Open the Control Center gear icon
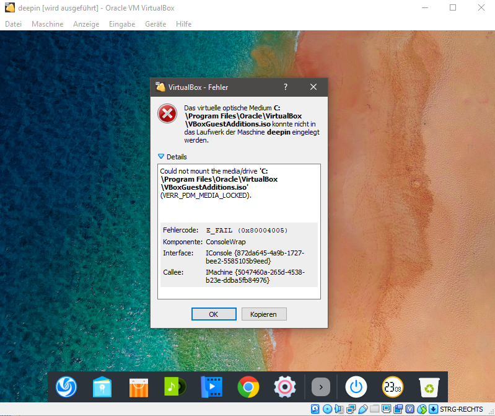 (285, 387)
